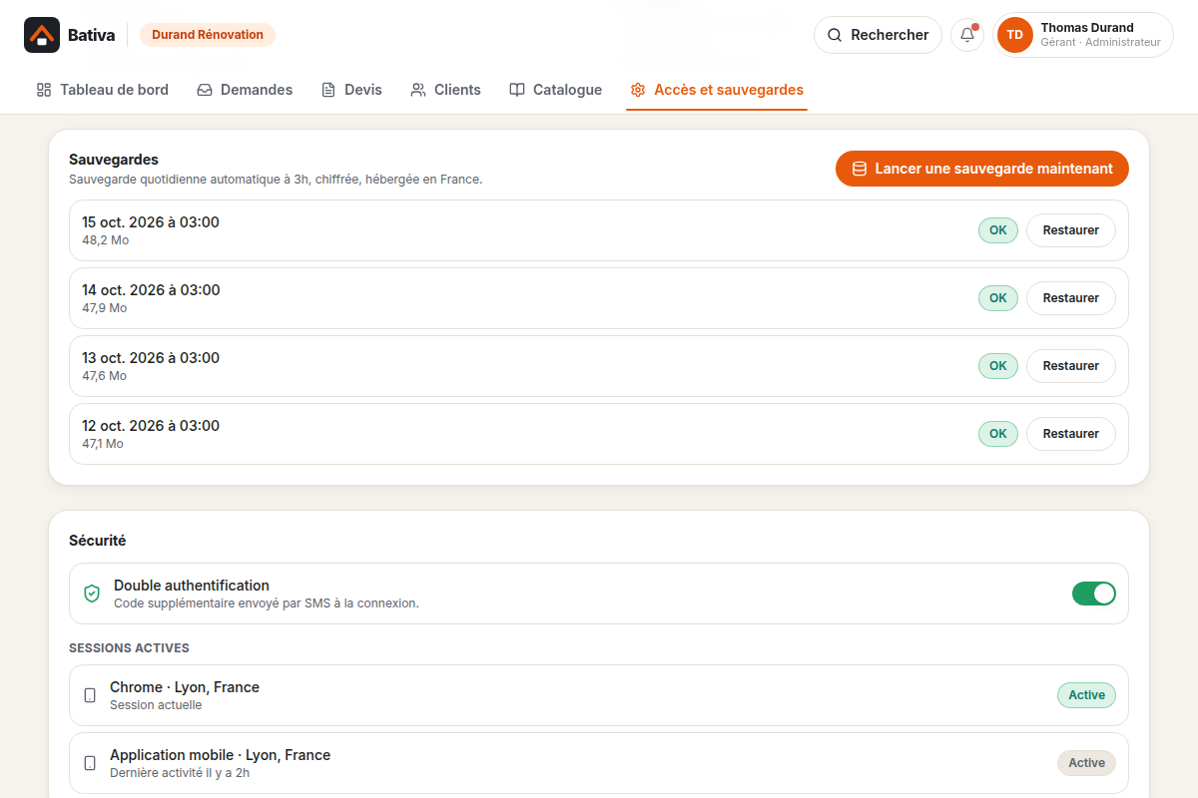Open the Tableau de bord tab
1198x798 pixels.
pyautogui.click(x=103, y=90)
